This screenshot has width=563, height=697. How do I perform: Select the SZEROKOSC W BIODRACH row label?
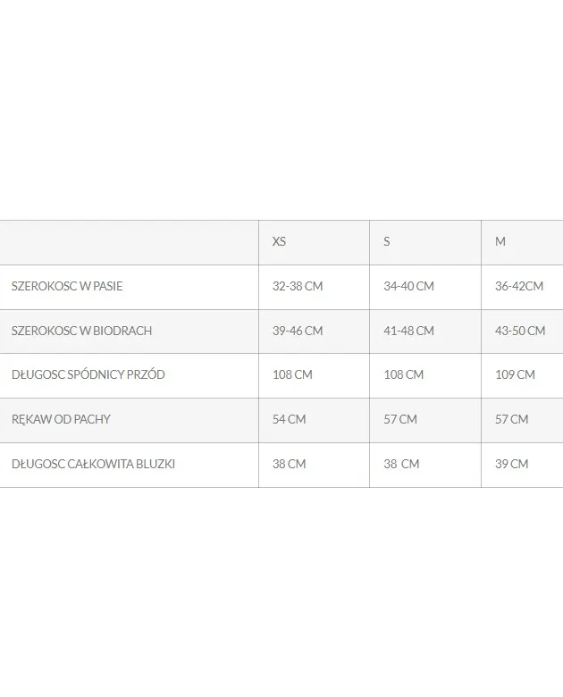[81, 331]
